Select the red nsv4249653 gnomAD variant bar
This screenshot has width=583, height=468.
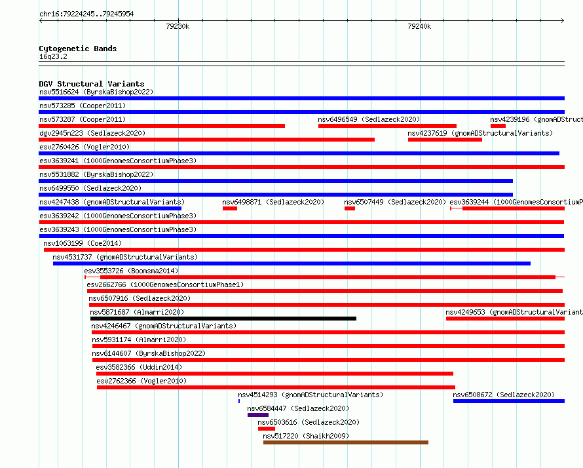click(x=505, y=319)
